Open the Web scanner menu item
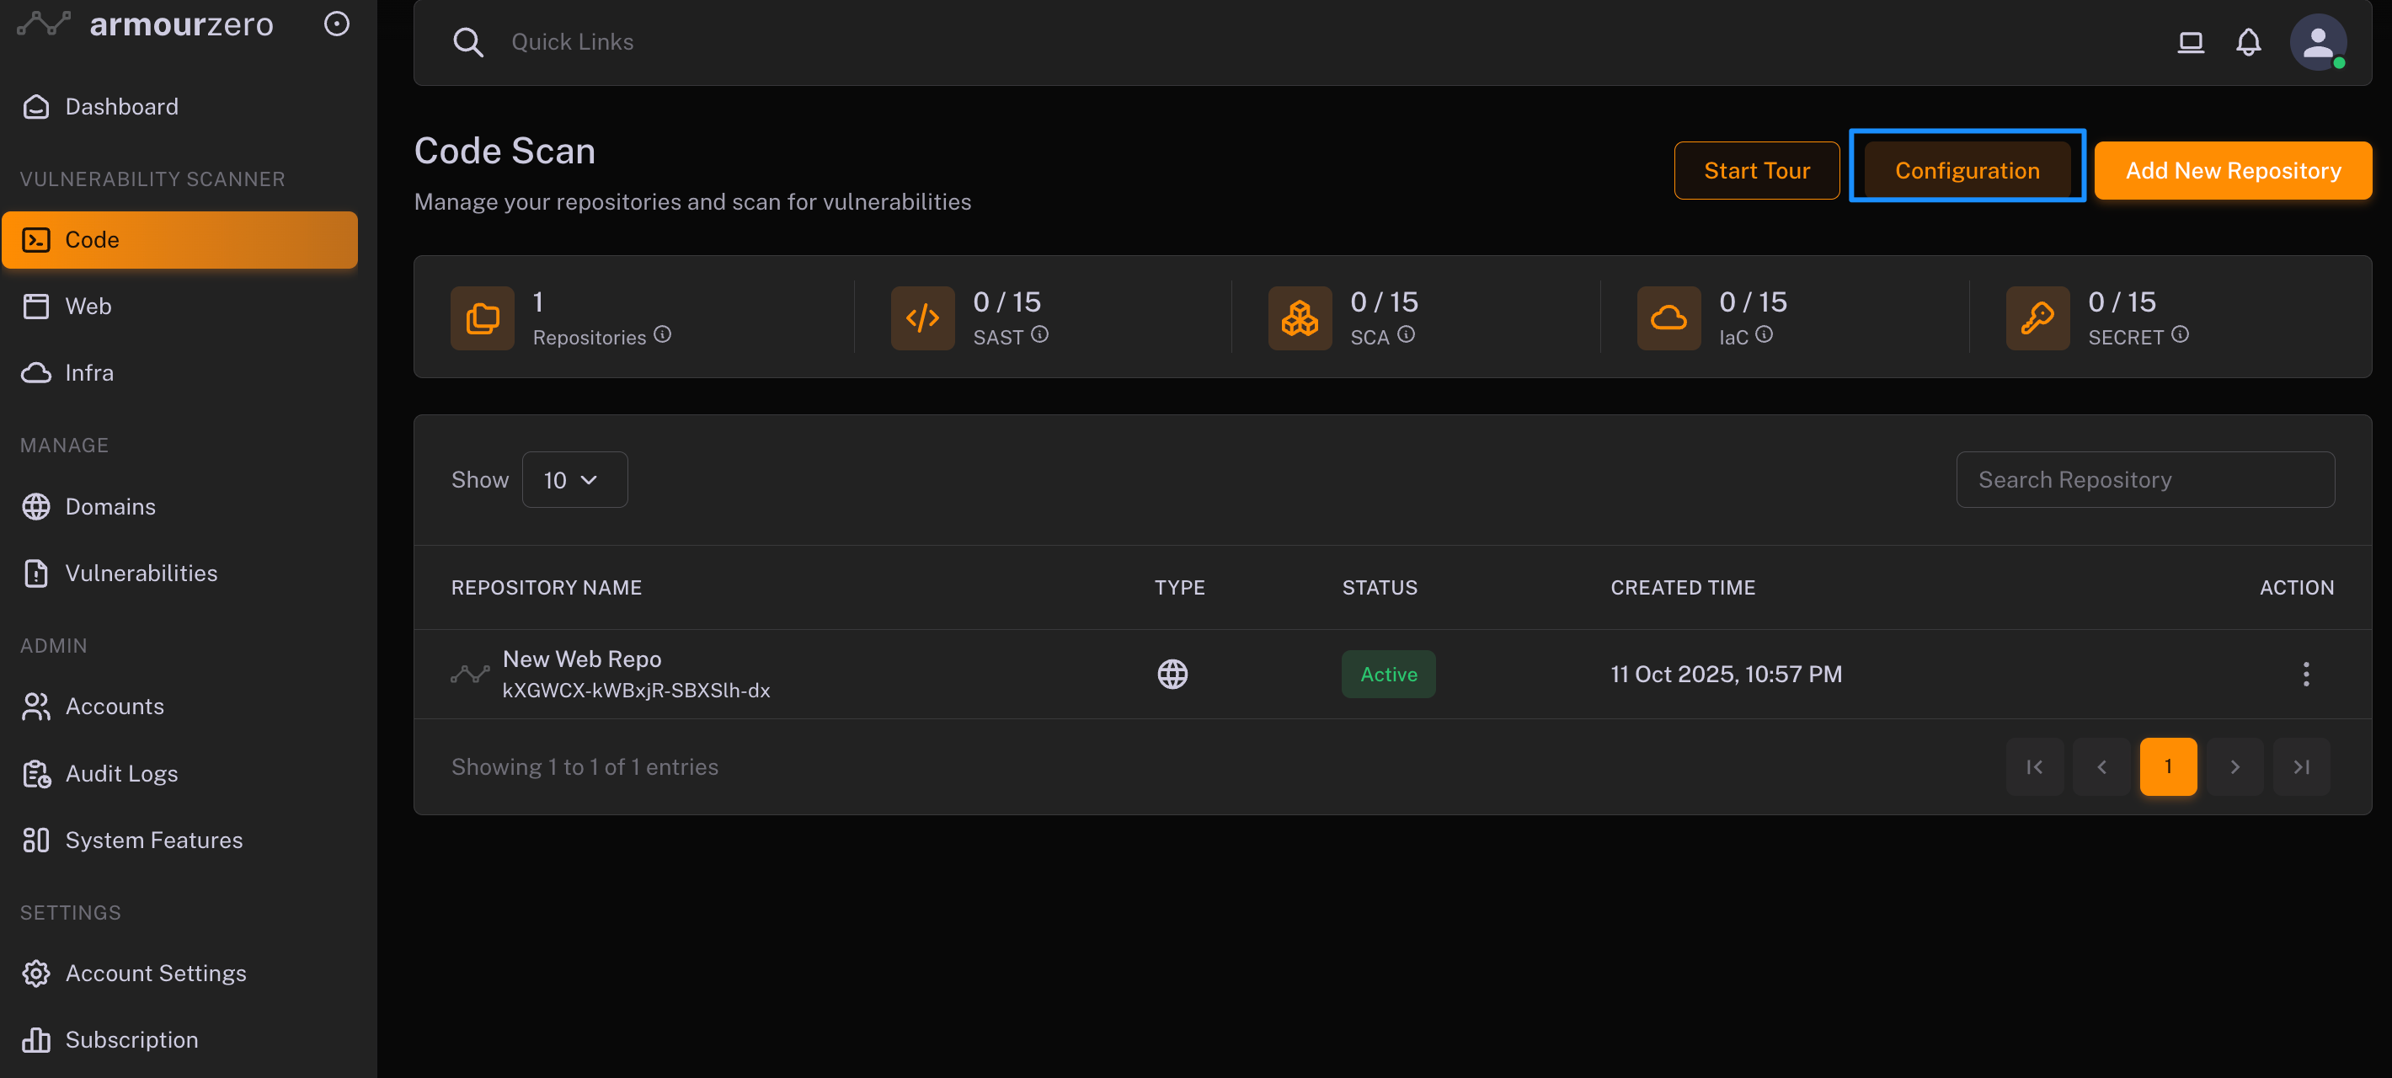Viewport: 2392px width, 1078px height. coord(88,307)
